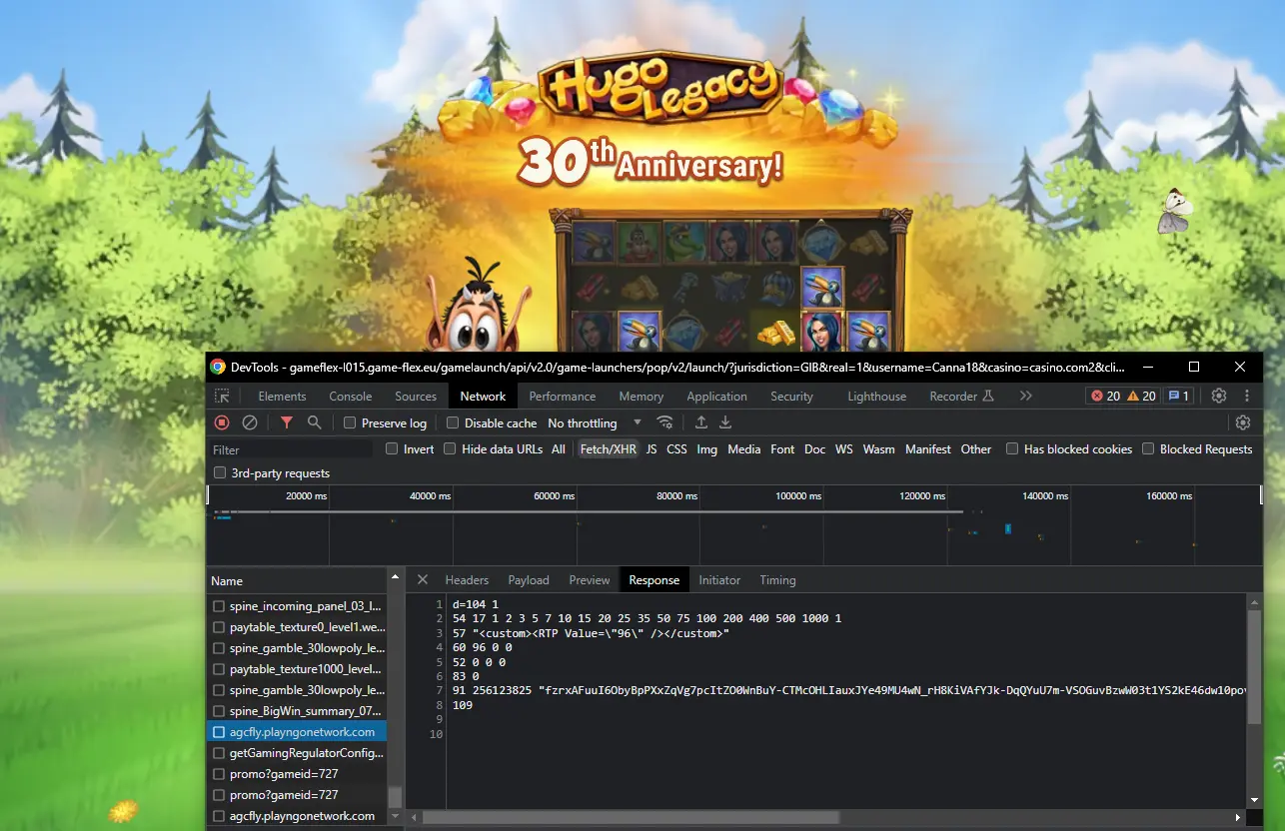Filter requests by Wasm
This screenshot has width=1285, height=831.
[878, 449]
